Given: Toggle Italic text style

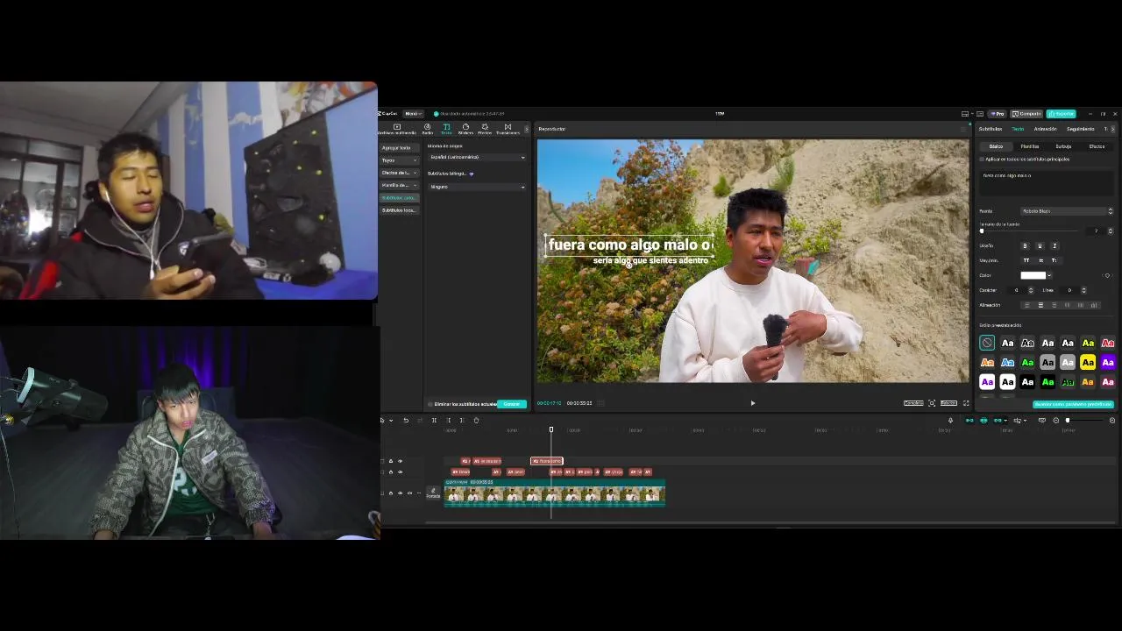Looking at the screenshot, I should click(x=1055, y=245).
